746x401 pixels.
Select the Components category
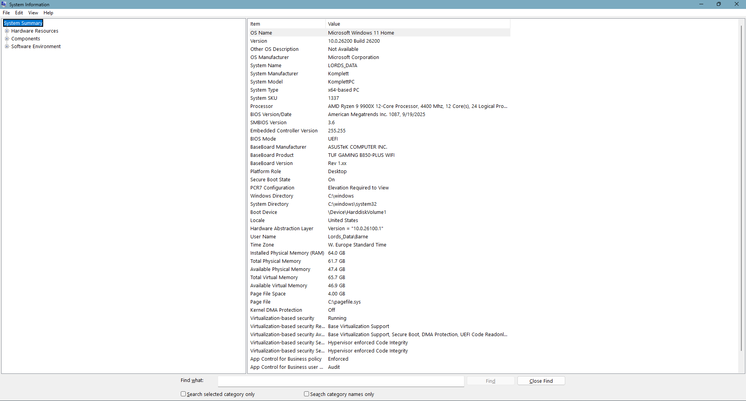(x=26, y=39)
